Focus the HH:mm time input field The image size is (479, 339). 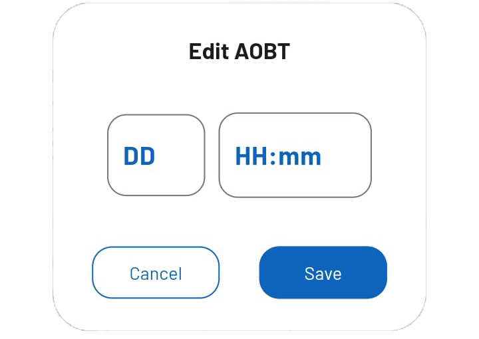click(295, 155)
